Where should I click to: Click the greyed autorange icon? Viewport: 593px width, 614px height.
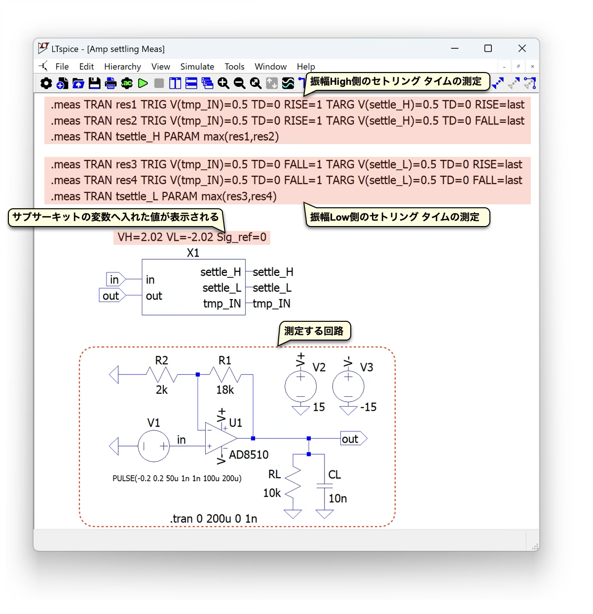[x=272, y=83]
